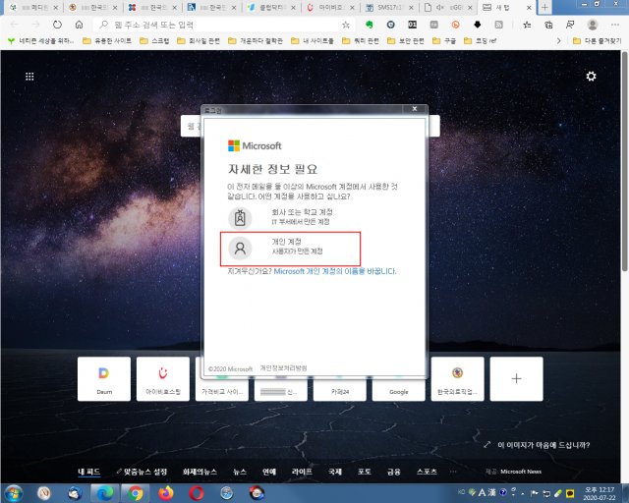
Task: Choose 개인 계정 personal account option
Action: click(290, 249)
